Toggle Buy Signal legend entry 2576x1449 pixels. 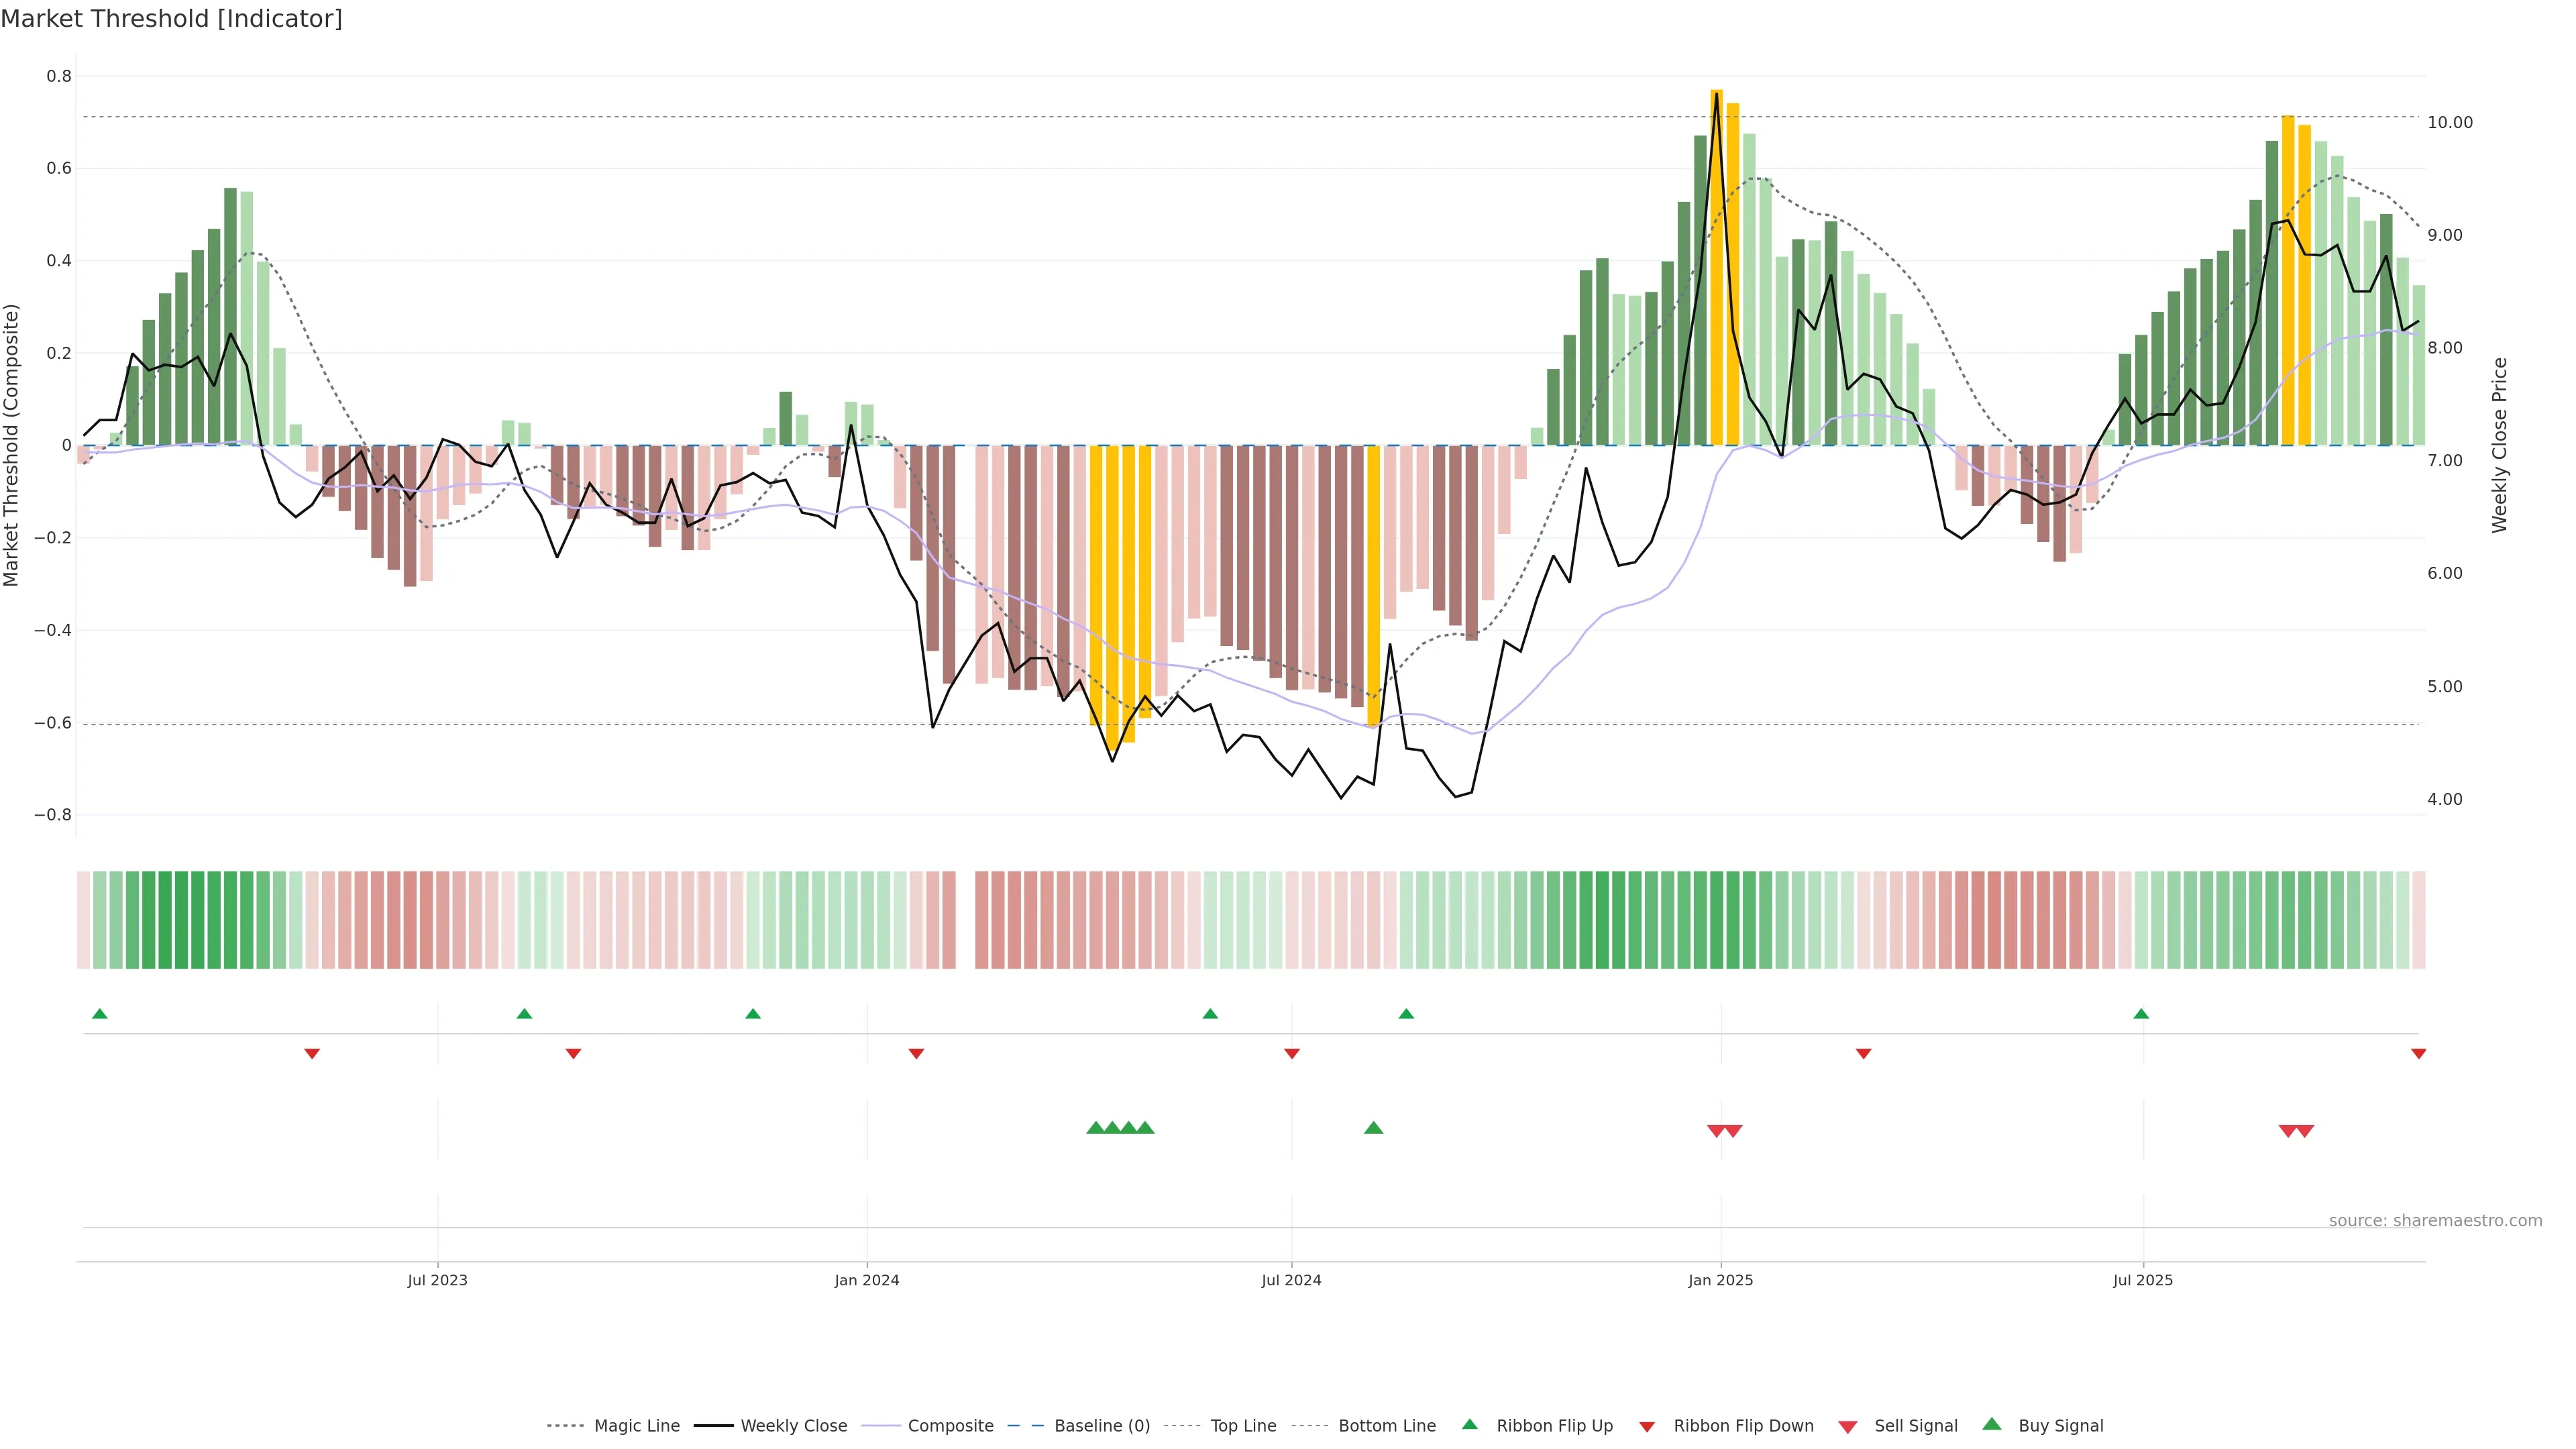tap(2060, 1426)
